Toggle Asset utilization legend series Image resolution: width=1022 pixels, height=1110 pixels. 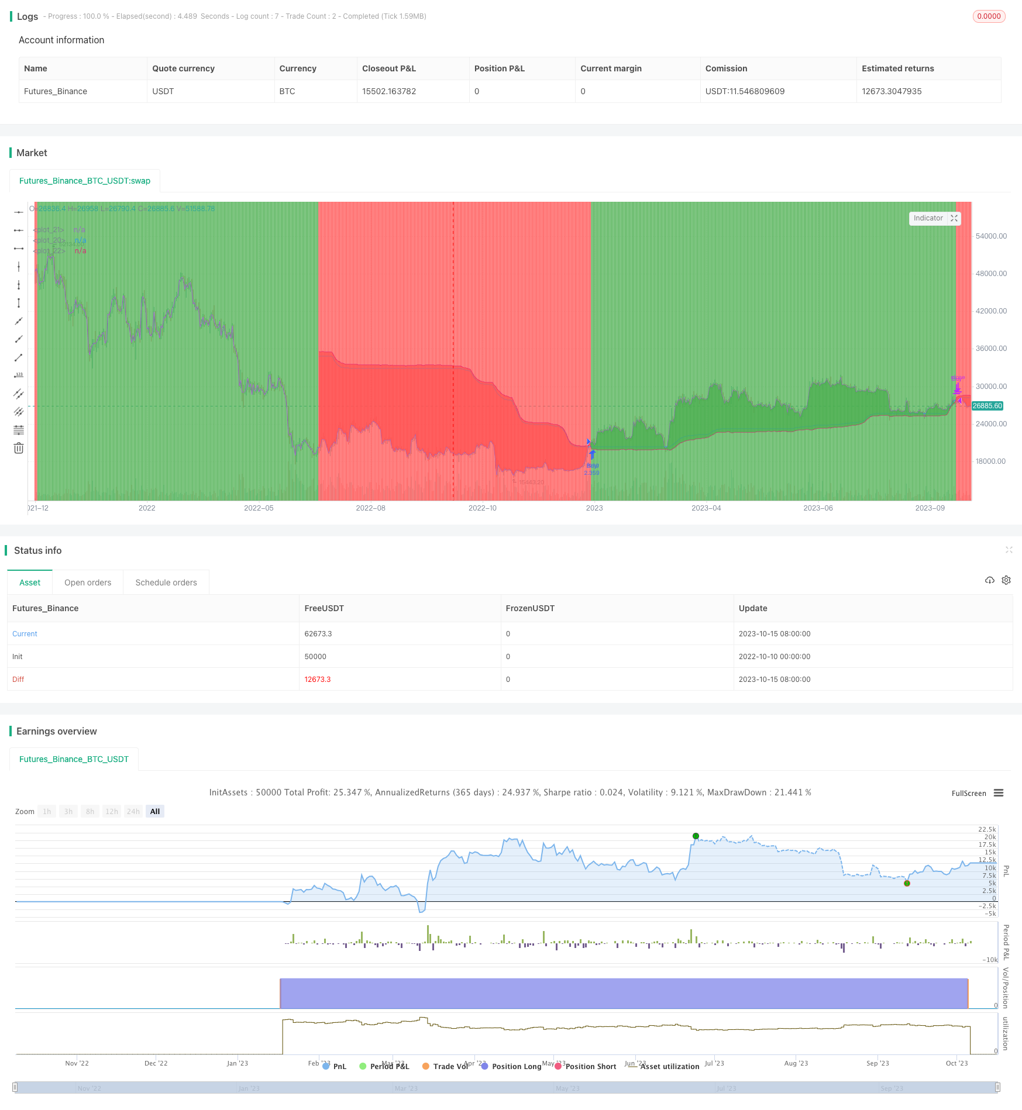point(663,1066)
